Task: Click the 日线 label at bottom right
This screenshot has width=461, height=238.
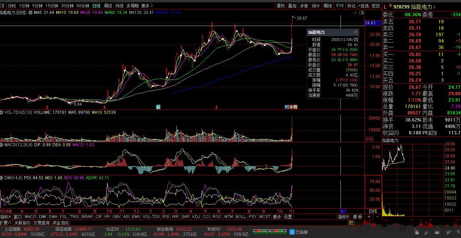Action: click(373, 211)
